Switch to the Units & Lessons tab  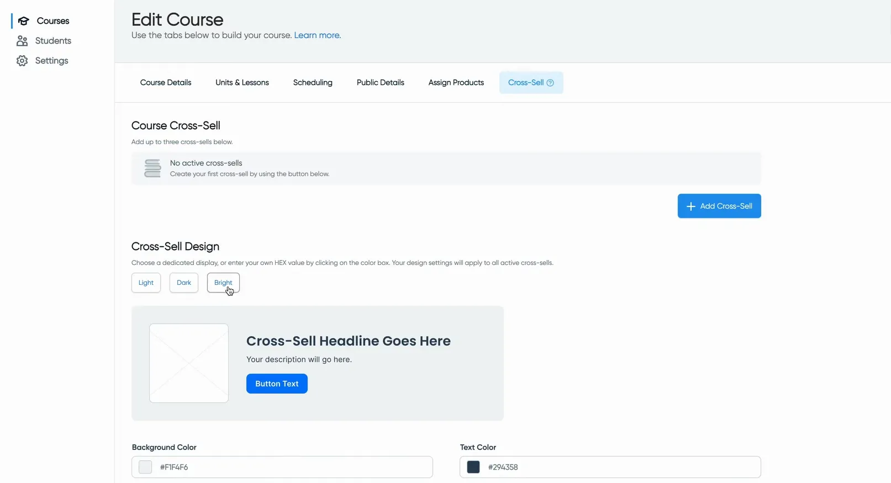[x=242, y=83]
